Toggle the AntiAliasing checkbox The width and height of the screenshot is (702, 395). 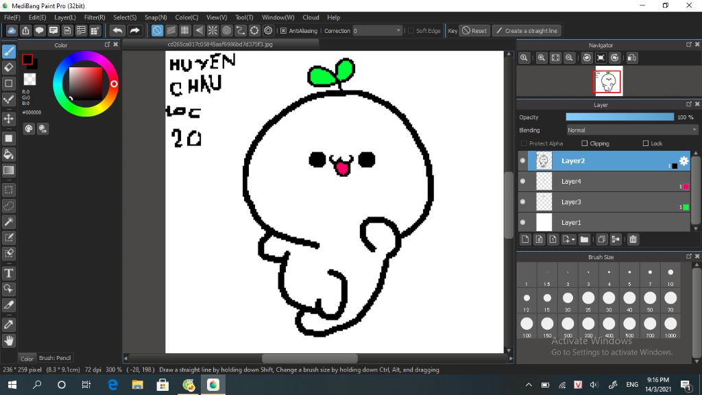coord(283,31)
